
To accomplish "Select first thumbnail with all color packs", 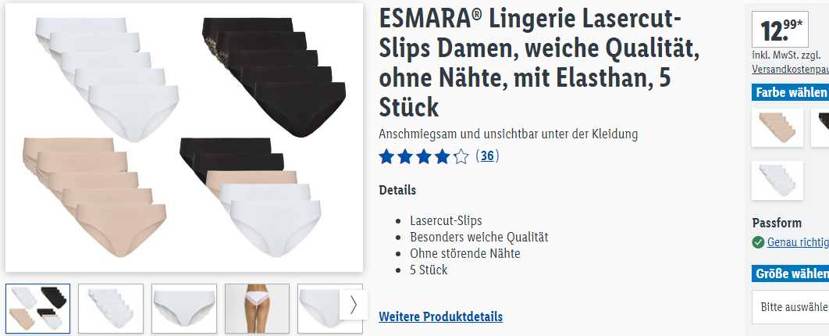I will tap(38, 309).
